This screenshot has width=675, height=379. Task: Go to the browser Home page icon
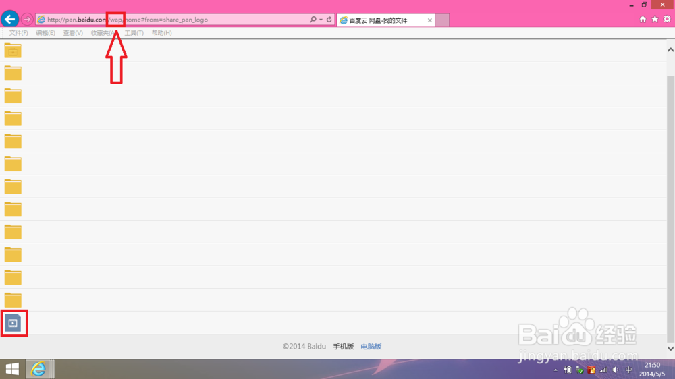click(x=643, y=19)
